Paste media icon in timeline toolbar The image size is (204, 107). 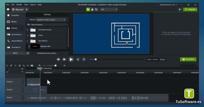point(24,66)
